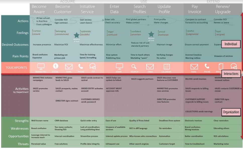
Task: Click the Email icon beside the Calendar icon
Action: pos(150,67)
